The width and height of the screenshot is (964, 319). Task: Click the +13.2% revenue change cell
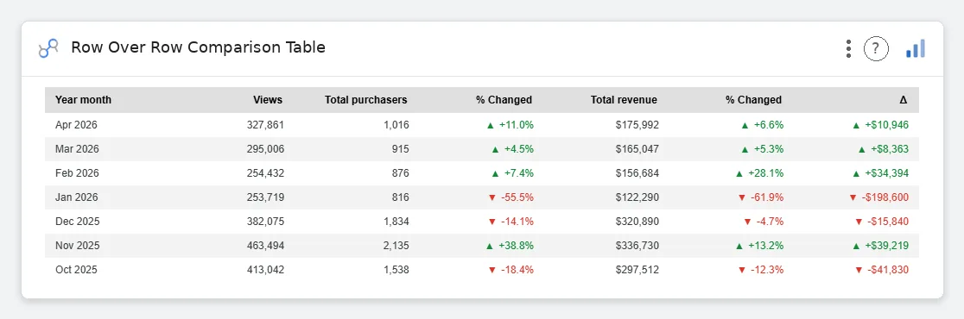pyautogui.click(x=760, y=246)
